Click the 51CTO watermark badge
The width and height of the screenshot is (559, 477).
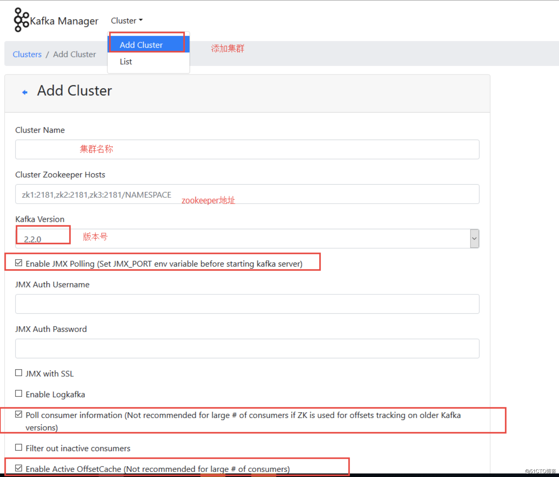(x=539, y=471)
